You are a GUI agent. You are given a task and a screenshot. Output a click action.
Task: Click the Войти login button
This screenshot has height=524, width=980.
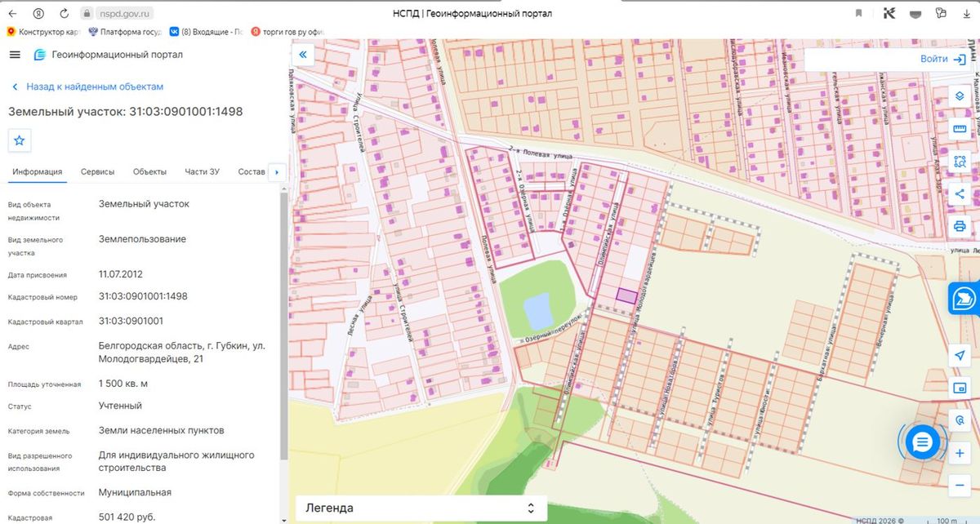[942, 59]
